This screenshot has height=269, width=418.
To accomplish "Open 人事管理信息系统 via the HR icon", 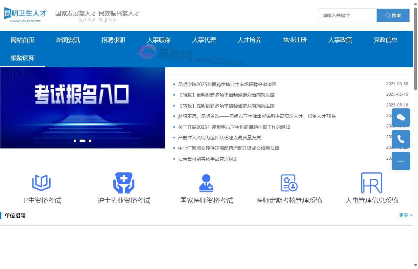I will click(x=371, y=183).
